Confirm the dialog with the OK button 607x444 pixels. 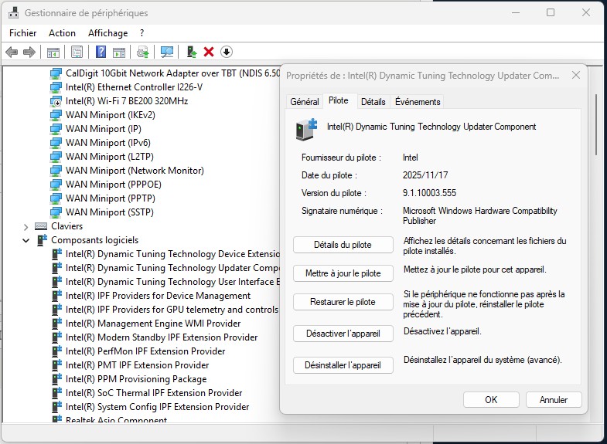[491, 400]
